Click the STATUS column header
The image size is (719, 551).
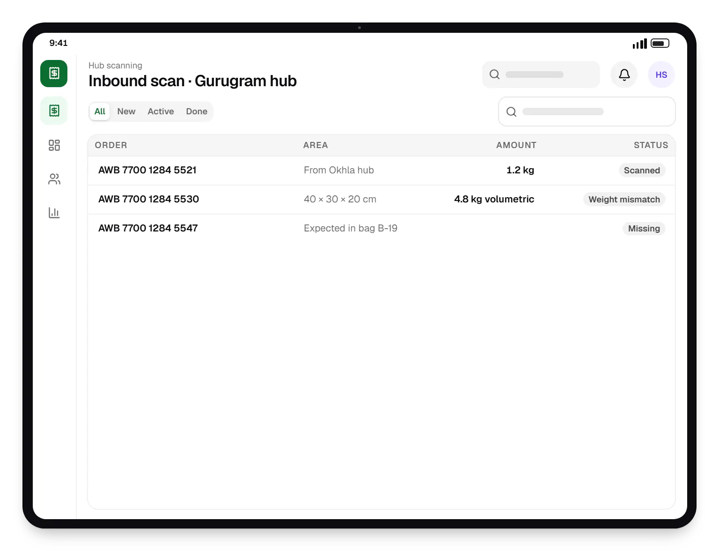click(651, 145)
